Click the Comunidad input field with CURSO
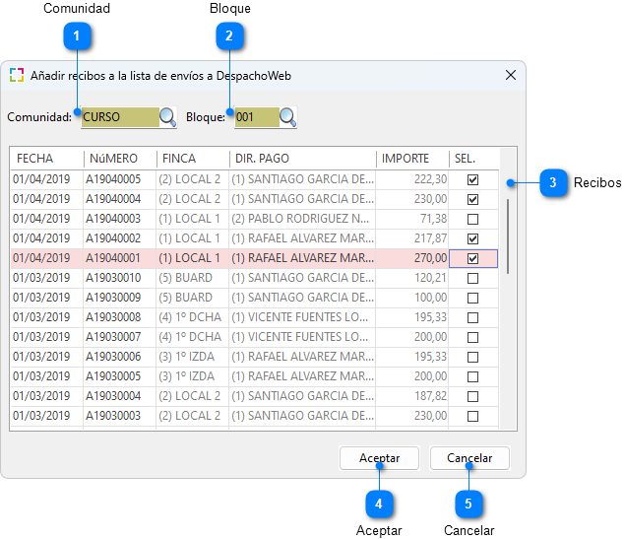The image size is (624, 539). coord(118,117)
